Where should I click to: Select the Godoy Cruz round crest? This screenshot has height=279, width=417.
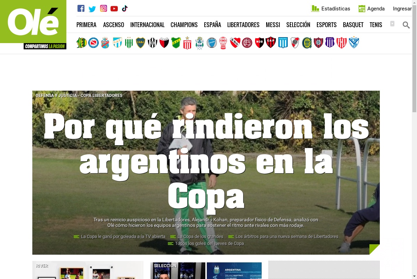[x=212, y=43]
